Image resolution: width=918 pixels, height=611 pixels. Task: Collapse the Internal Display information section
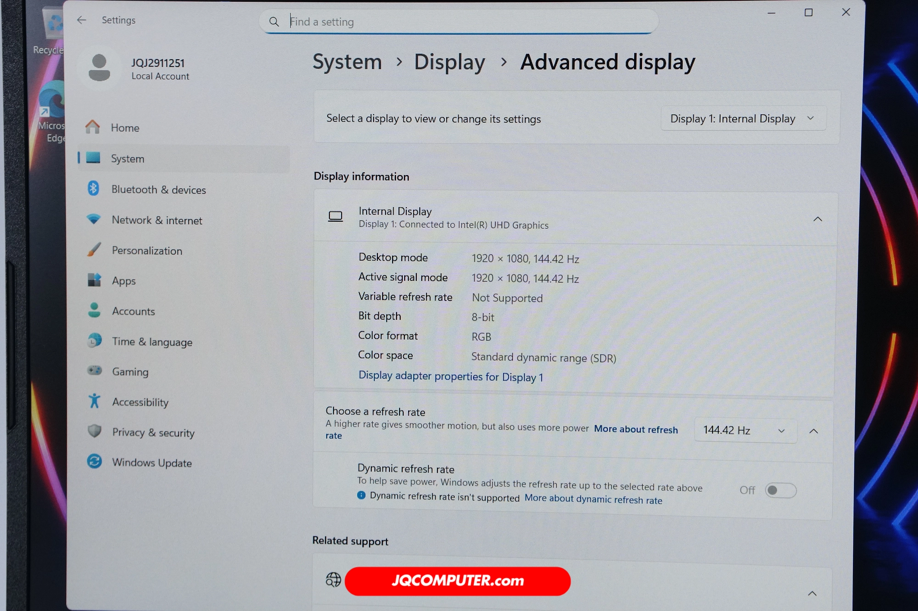point(818,219)
